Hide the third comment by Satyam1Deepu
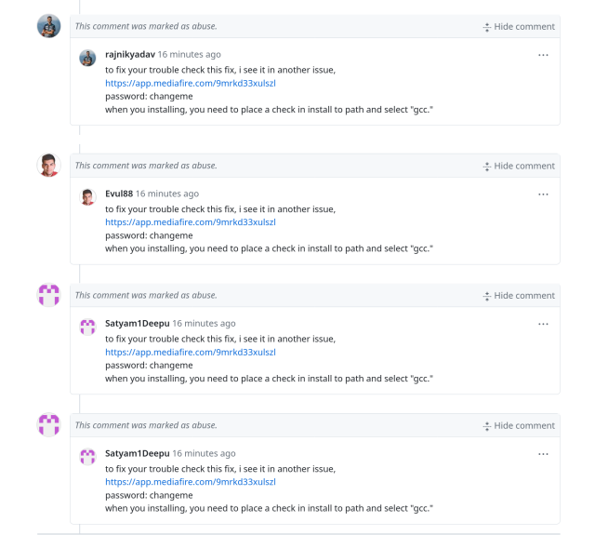595x535 pixels. [519, 296]
